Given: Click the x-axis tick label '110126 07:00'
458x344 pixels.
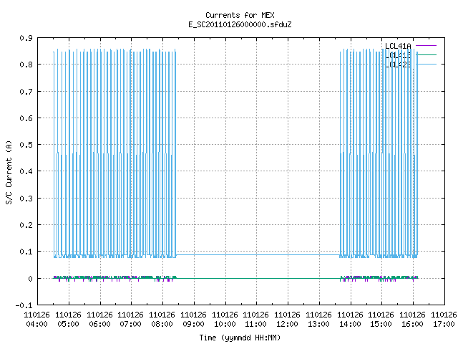Looking at the screenshot, I should click(130, 320).
